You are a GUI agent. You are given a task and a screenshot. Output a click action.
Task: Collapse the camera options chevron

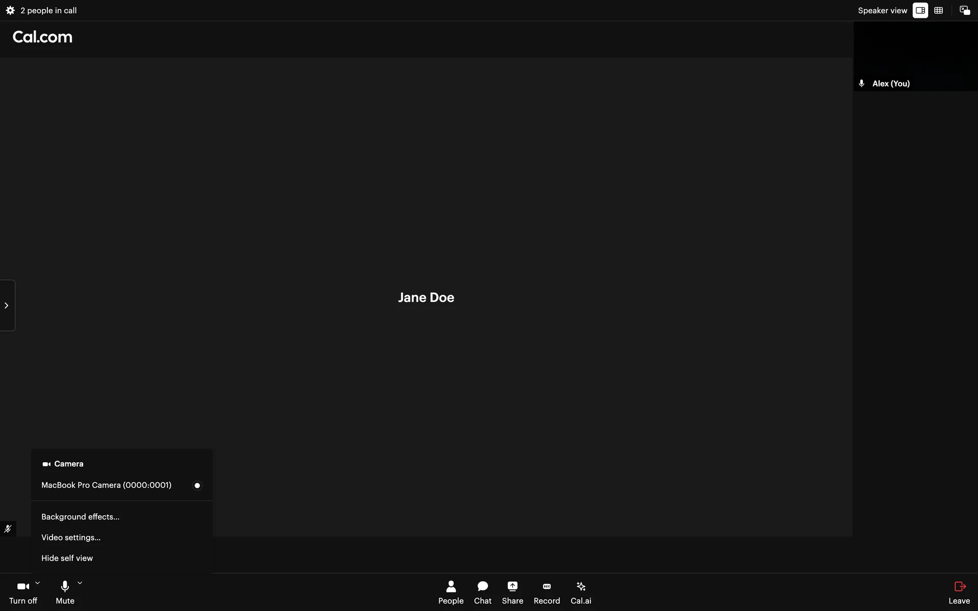[x=37, y=583]
